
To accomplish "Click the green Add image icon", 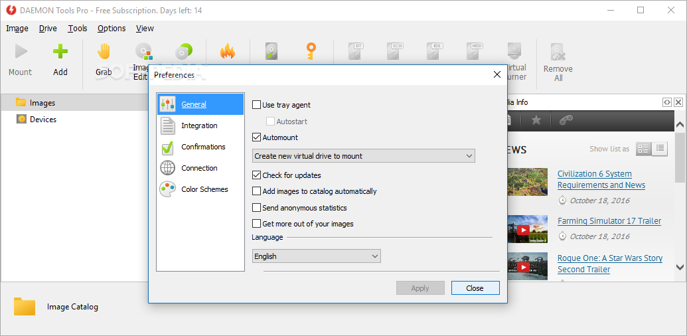I will coord(60,52).
